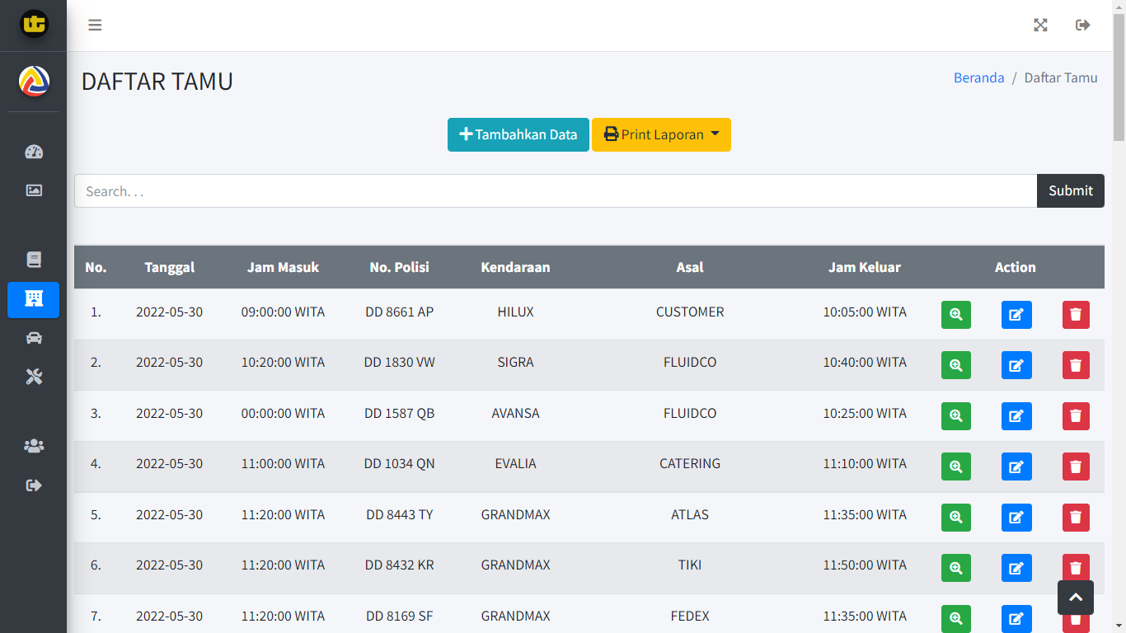1126x633 pixels.
Task: View details of DD 8661 AP entry
Action: pos(955,314)
